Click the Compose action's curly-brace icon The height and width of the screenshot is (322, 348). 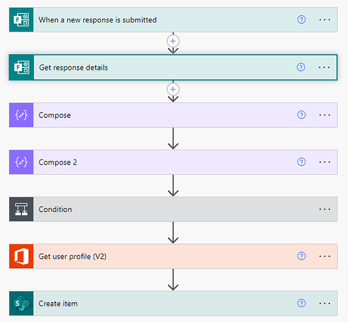click(21, 115)
